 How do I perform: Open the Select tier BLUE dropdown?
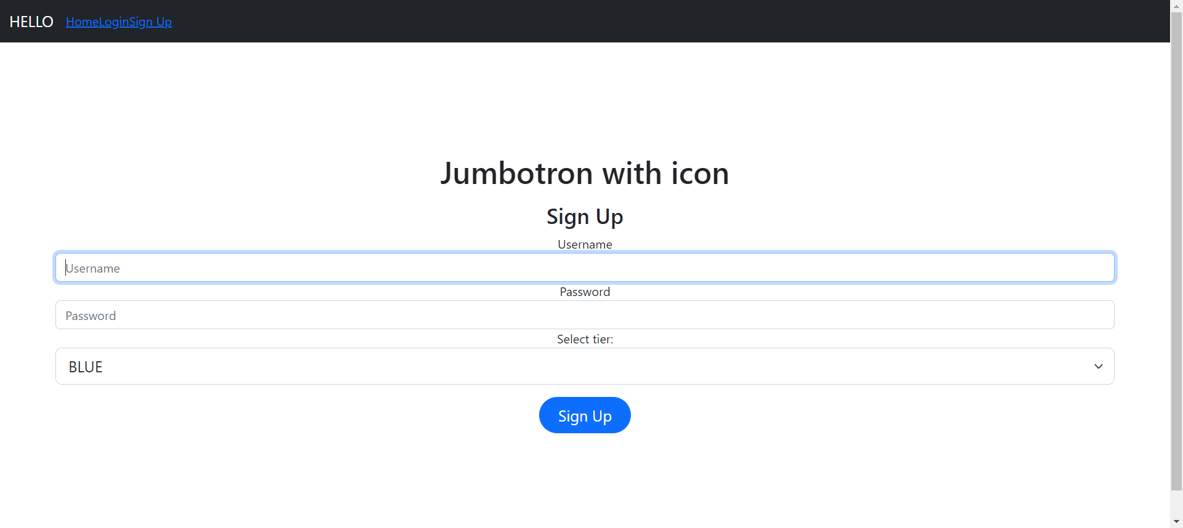585,366
